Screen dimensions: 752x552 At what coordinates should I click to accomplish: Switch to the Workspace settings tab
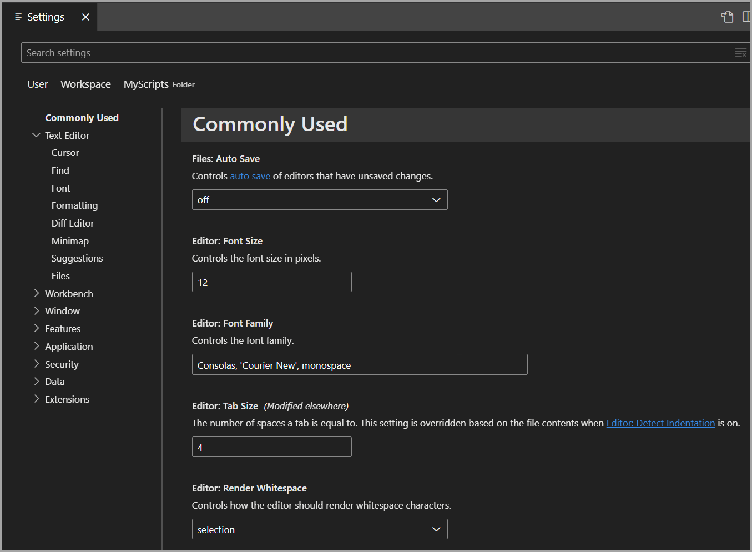coord(85,84)
